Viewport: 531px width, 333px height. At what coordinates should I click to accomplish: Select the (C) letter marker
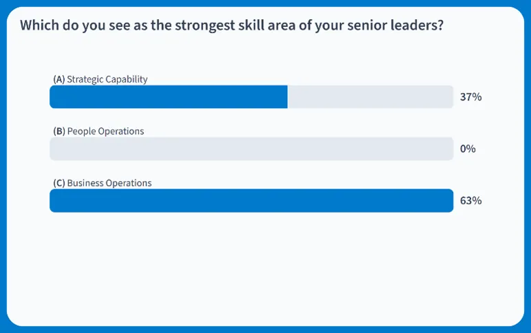(x=59, y=183)
